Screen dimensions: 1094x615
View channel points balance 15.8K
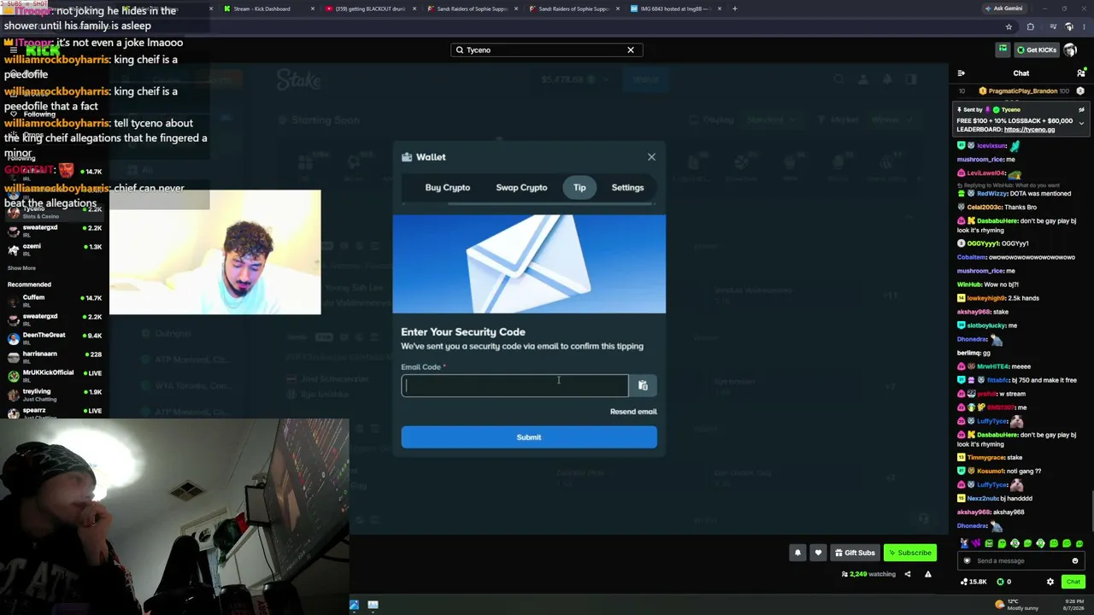(973, 582)
